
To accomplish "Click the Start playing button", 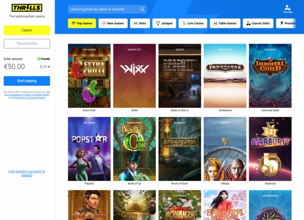I will pyautogui.click(x=27, y=81).
